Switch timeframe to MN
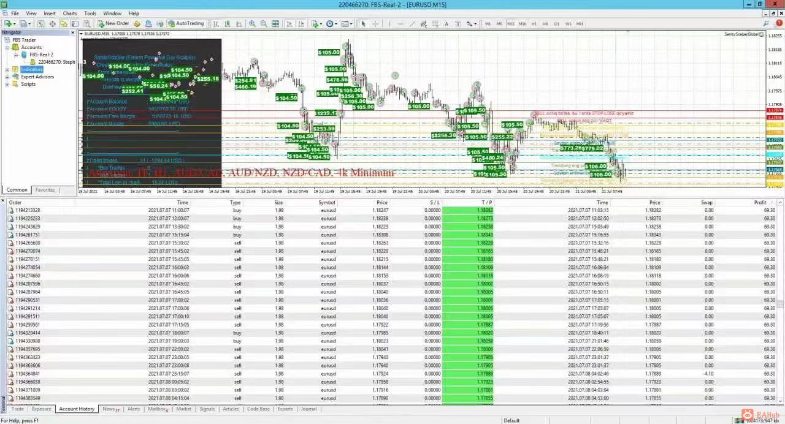Screen dimensions: 785x424 pyautogui.click(x=580, y=23)
